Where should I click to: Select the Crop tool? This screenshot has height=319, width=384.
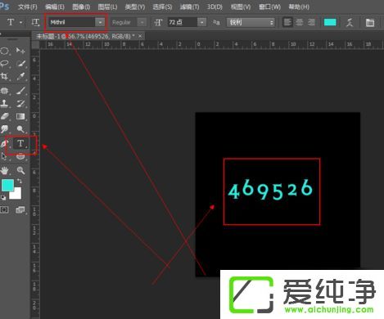(5, 77)
